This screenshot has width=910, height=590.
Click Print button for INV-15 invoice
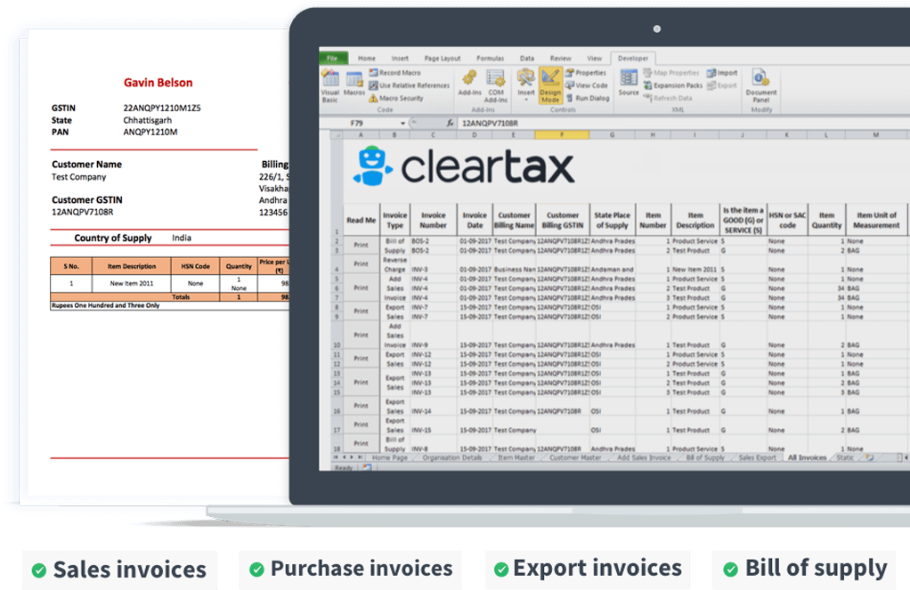tap(361, 424)
